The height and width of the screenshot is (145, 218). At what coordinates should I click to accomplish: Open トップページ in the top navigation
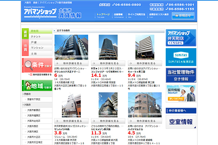(x=103, y=15)
